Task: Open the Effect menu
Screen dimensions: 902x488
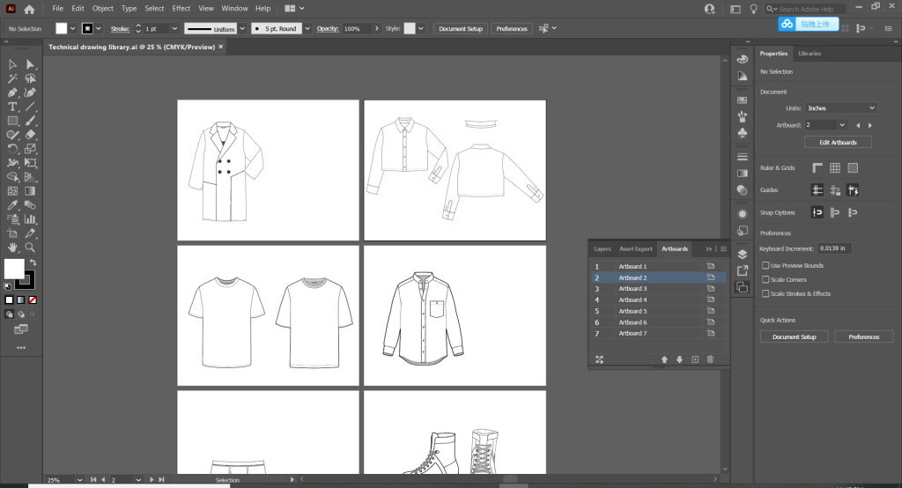Action: click(181, 9)
